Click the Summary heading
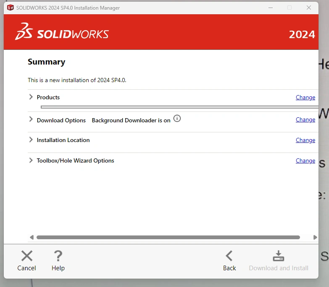Viewport: 329px width, 287px height. [x=46, y=62]
